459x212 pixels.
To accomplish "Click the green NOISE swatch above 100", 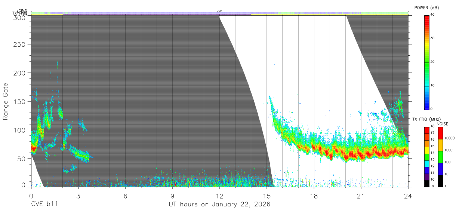I will [x=440, y=157].
